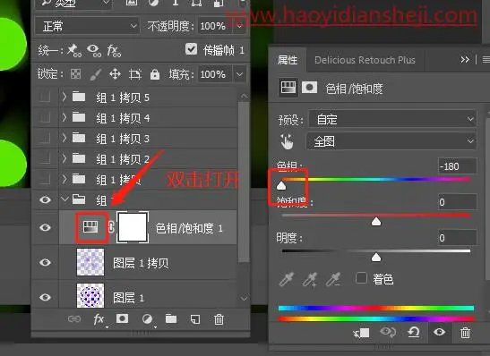Open the 全图 channel dropdown
Screen dimensions: 490x356
click(391, 141)
